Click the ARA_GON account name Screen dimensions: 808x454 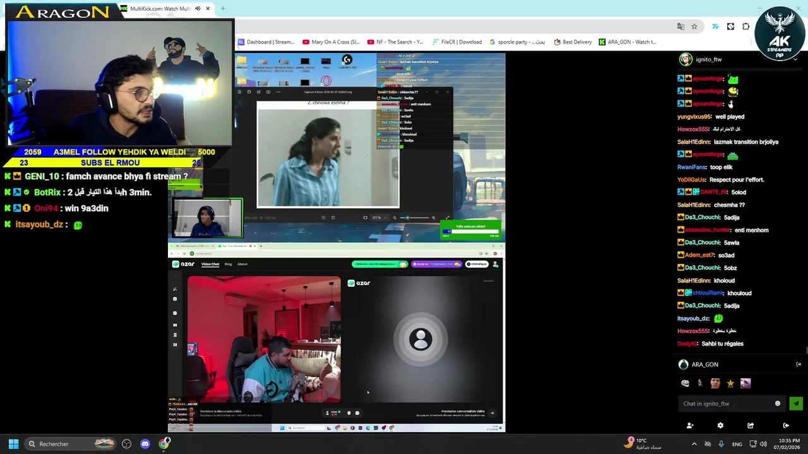(x=704, y=364)
